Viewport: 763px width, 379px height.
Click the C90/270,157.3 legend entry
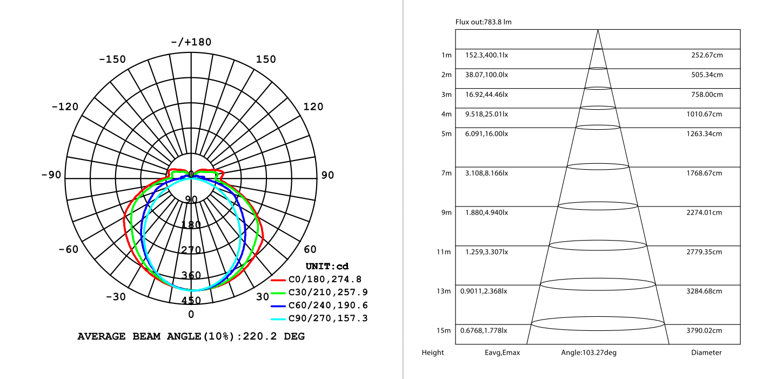[x=319, y=318]
